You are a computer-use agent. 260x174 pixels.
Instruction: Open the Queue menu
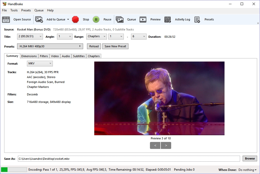pyautogui.click(x=39, y=10)
